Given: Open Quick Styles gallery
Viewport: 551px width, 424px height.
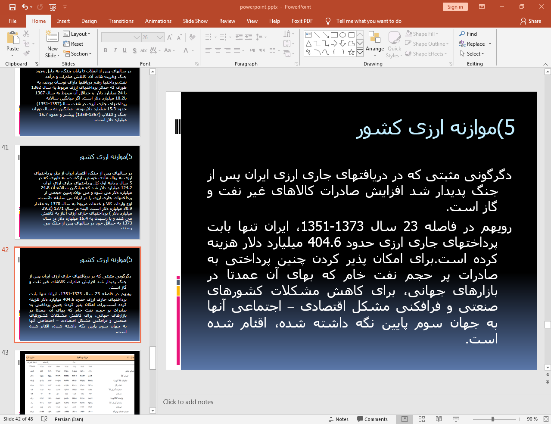Looking at the screenshot, I should (x=394, y=44).
